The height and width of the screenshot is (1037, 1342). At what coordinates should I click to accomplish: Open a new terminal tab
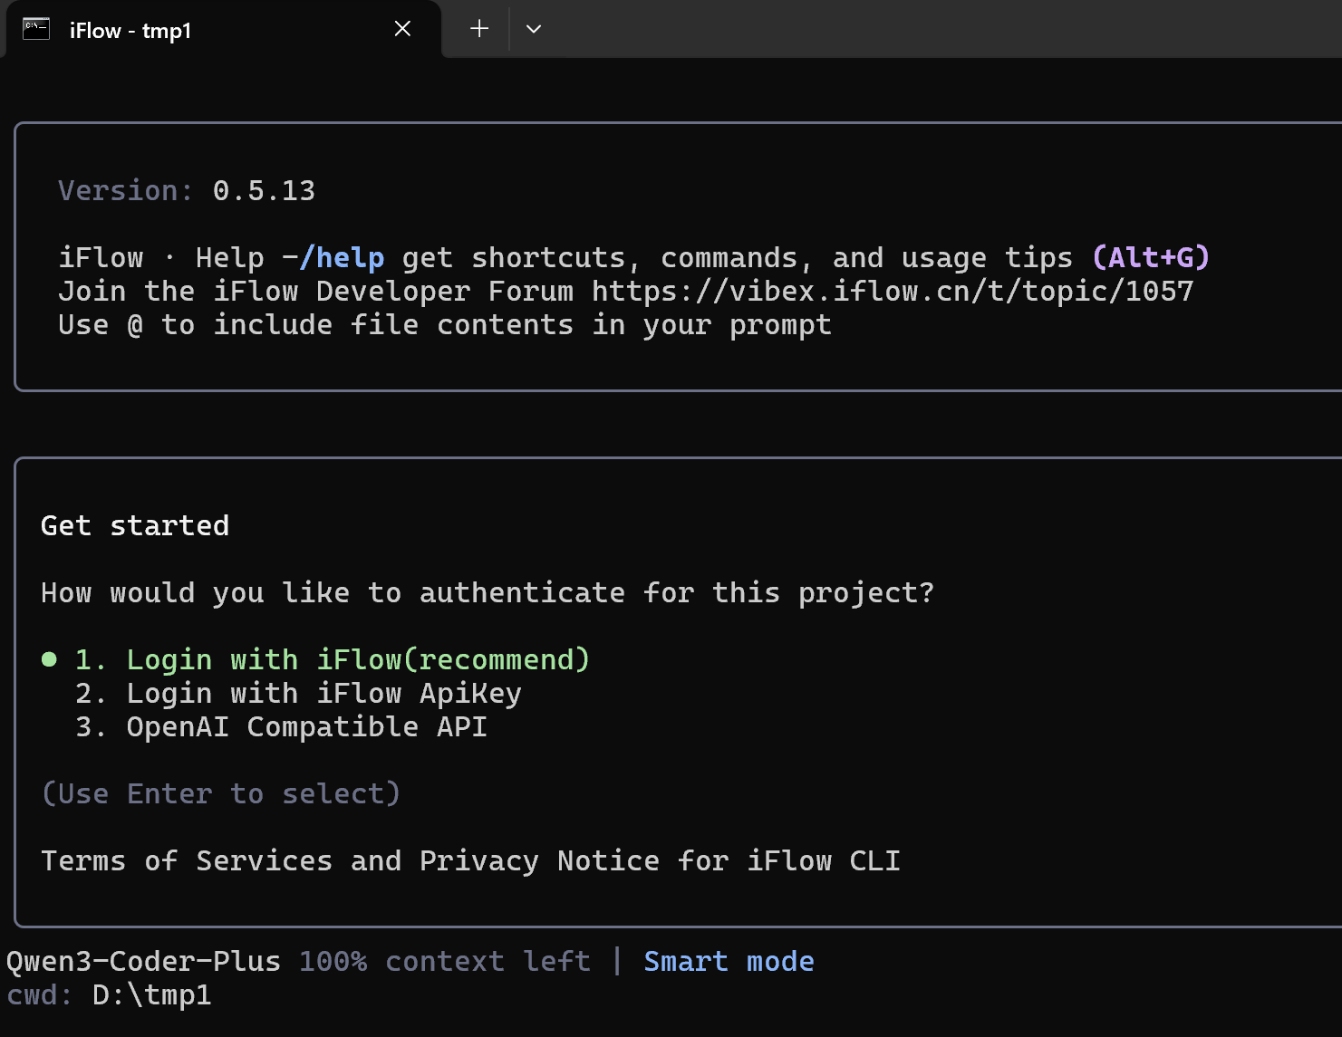(479, 29)
